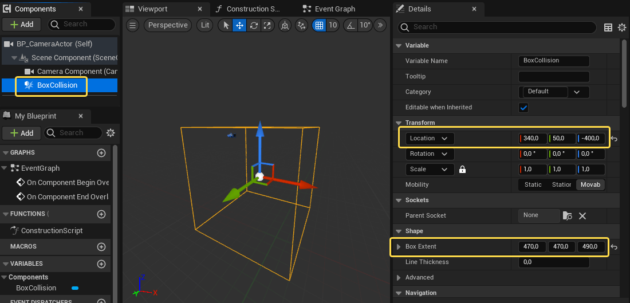This screenshot has height=303, width=630.
Task: Open the Category Default dropdown
Action: (x=554, y=92)
